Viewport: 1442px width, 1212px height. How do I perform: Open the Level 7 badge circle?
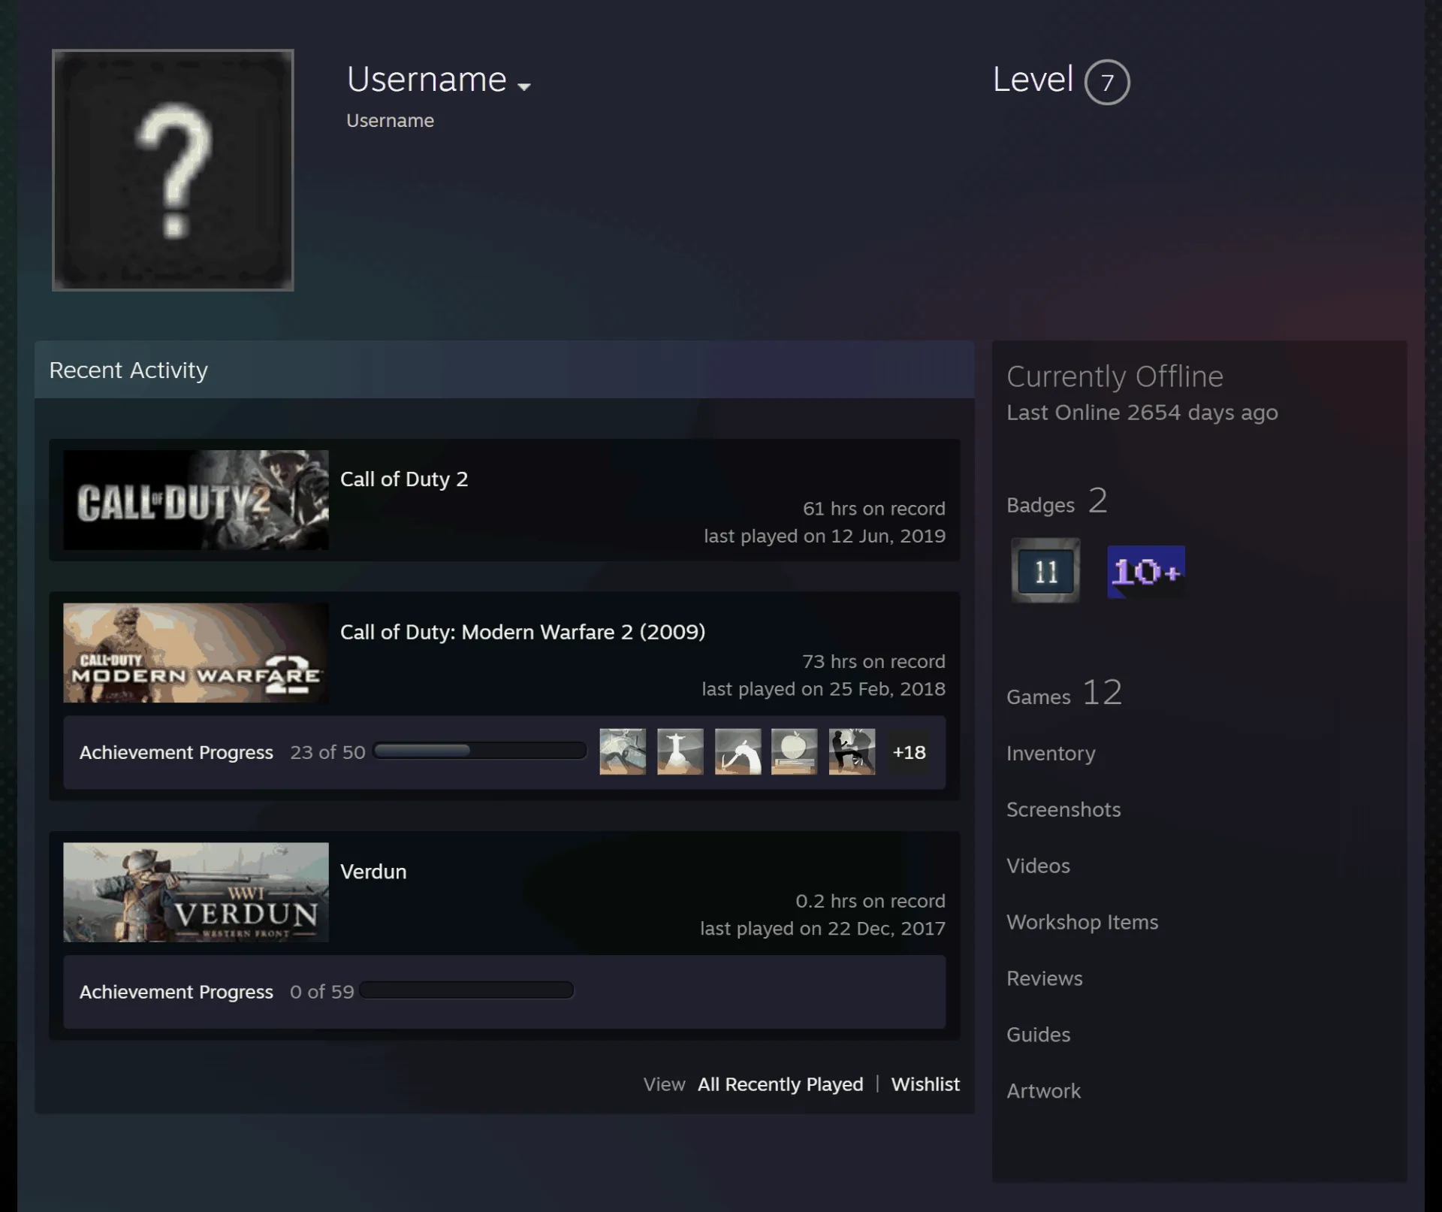pos(1107,82)
